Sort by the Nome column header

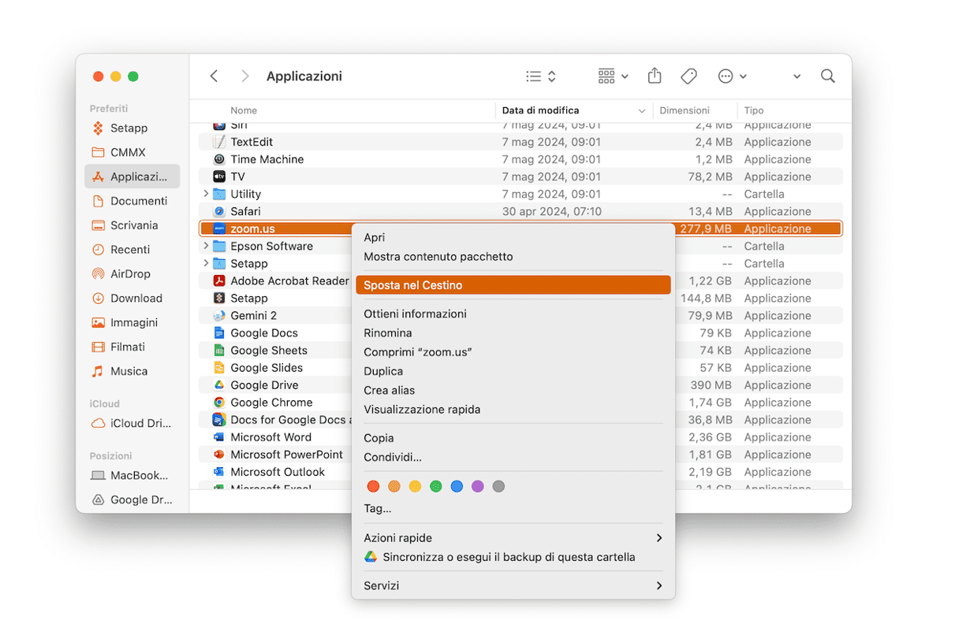244,110
